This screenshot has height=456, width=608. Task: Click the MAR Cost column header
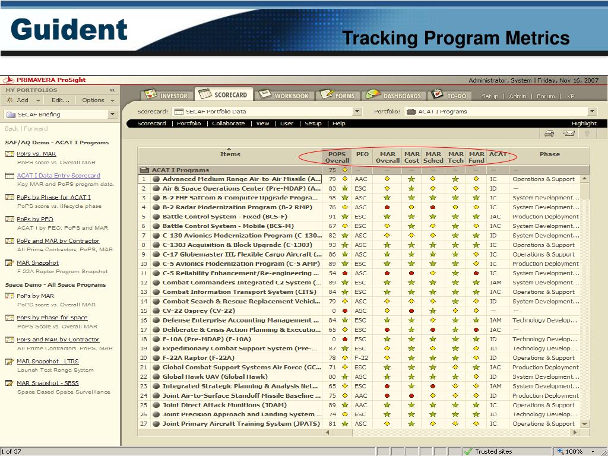pos(412,157)
